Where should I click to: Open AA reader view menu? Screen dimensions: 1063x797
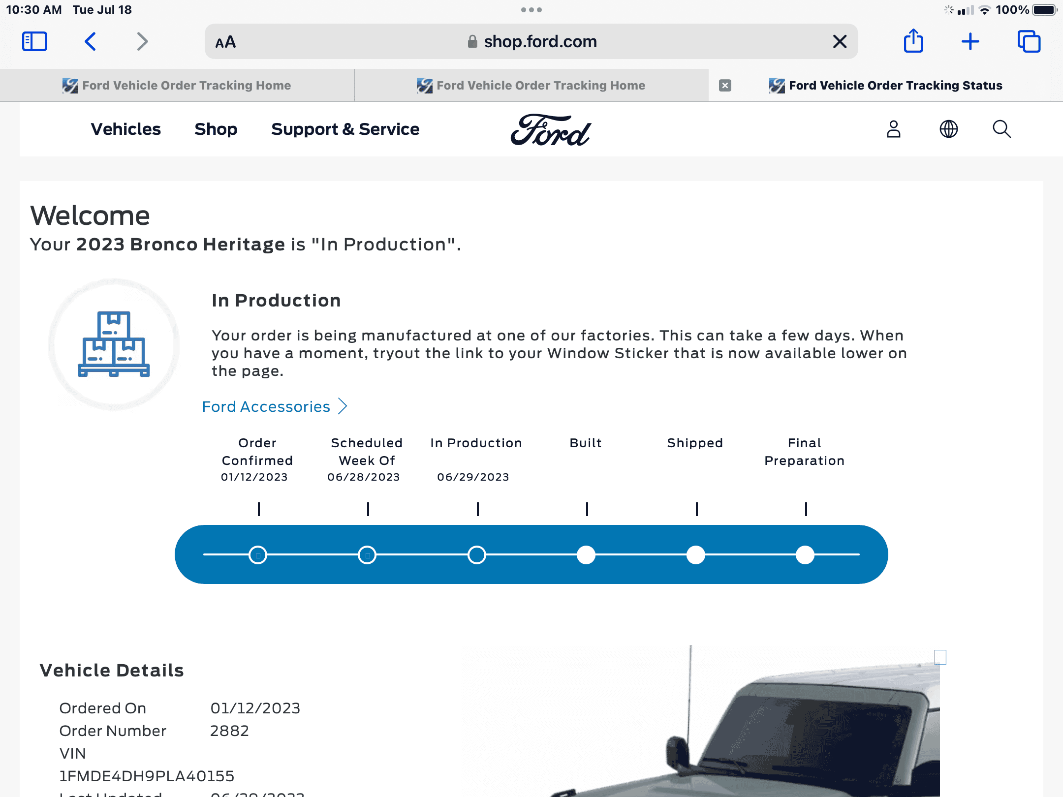tap(225, 42)
